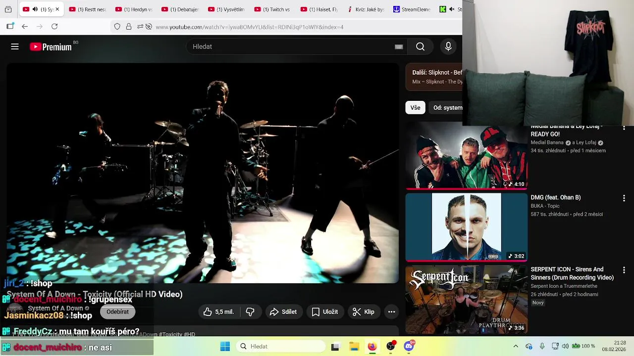Open OBS Studio taskbar icon
This screenshot has height=356, width=634.
click(390, 347)
